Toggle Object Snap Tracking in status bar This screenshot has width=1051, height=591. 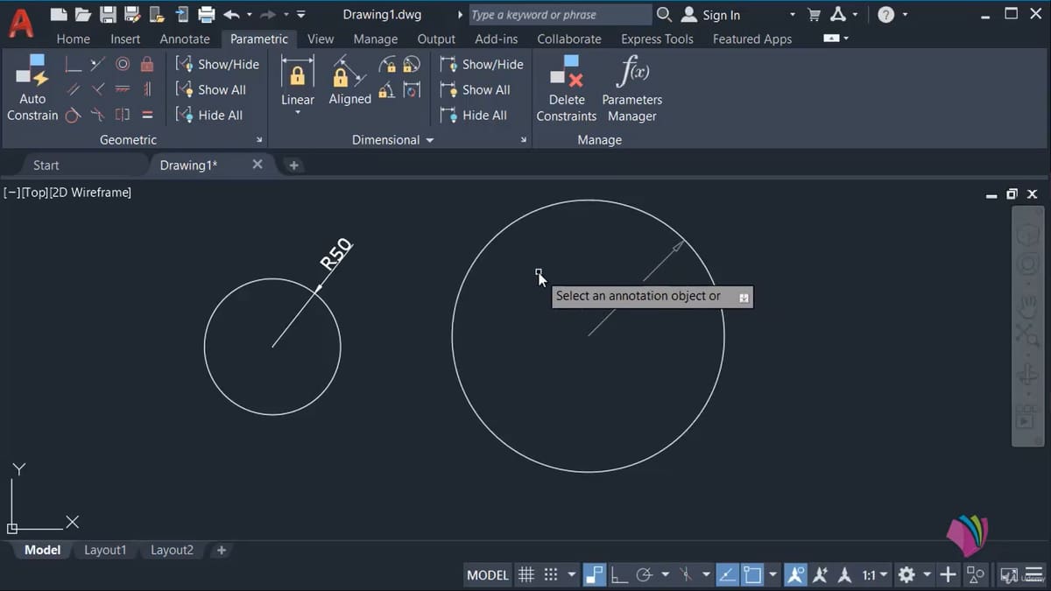727,575
